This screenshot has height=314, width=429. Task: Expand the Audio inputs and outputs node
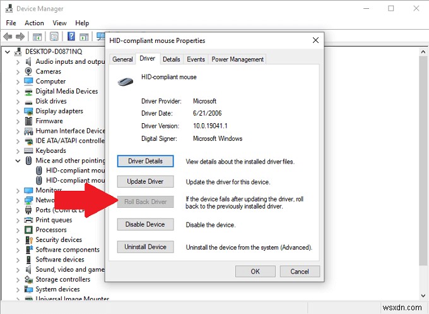pos(18,62)
